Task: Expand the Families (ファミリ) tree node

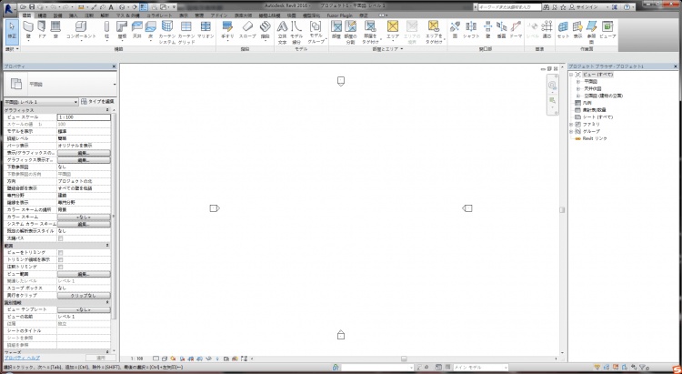Action: [x=571, y=123]
